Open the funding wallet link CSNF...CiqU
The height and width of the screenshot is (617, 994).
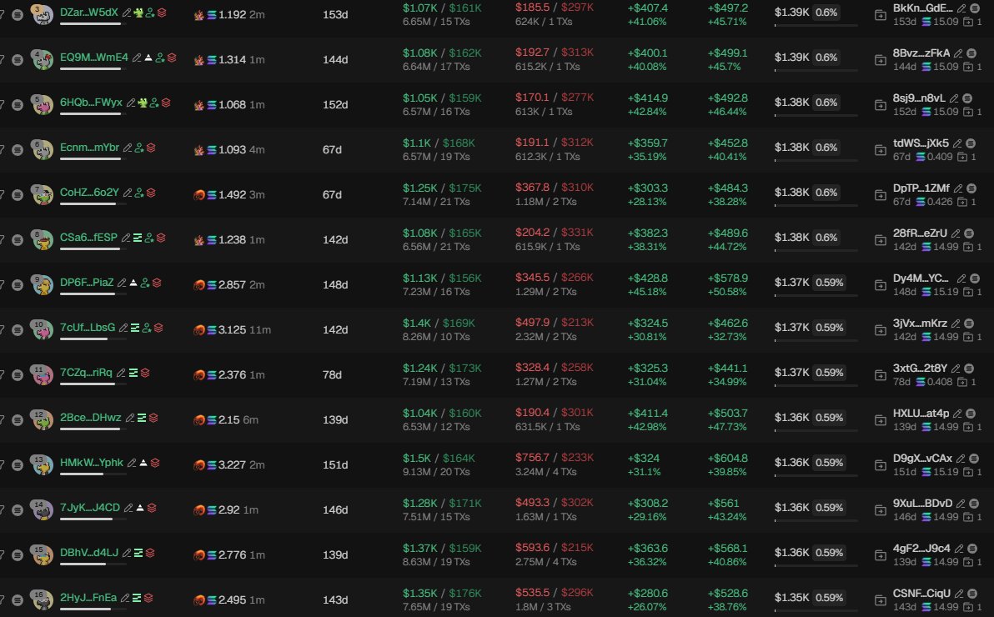(x=921, y=593)
